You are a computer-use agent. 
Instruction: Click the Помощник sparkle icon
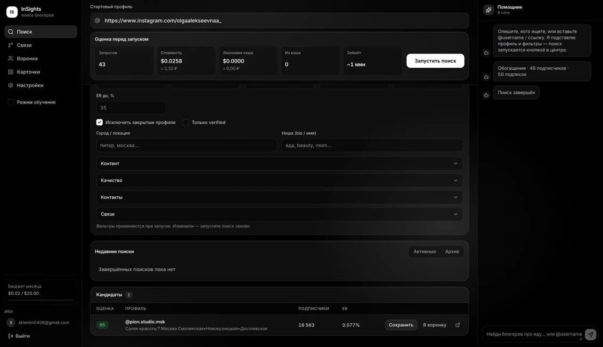[489, 9]
